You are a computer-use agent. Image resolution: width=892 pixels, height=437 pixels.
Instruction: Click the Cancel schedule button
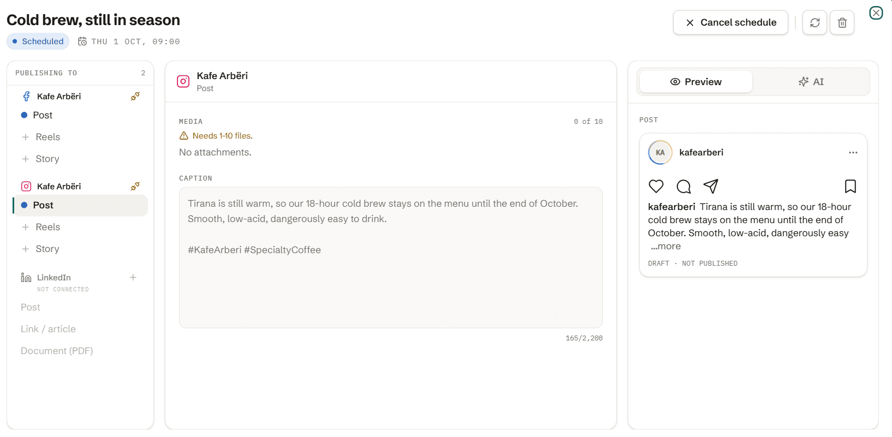[x=730, y=22]
